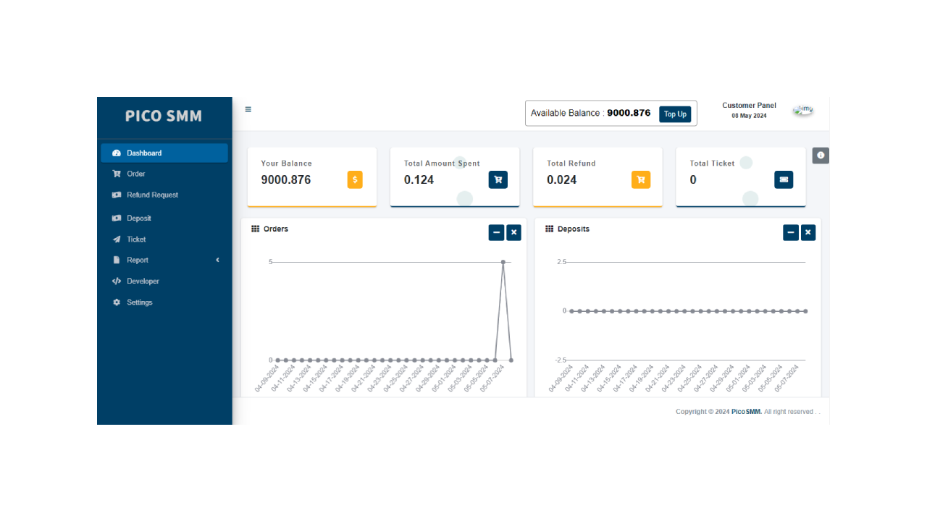Click the Deposits panel title text
This screenshot has height=521, width=927.
pyautogui.click(x=574, y=229)
